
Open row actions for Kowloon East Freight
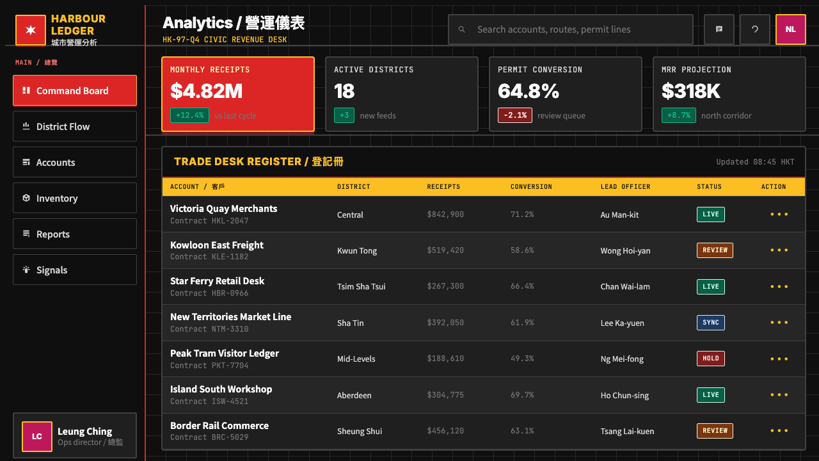(779, 250)
